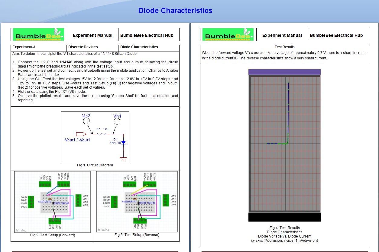Viewport: 379px width, 252px height.
Task: Click 'BumbleBee Electrical Hub' on the Experiment-1 page
Action: click(147, 35)
